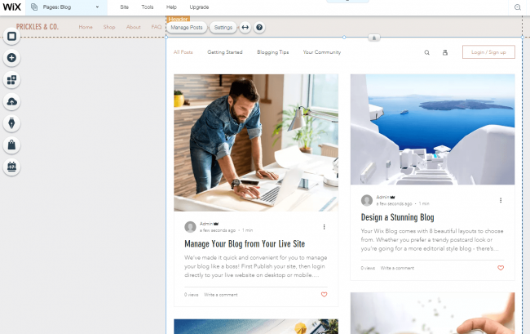
Task: Open the Pages: Blog dropdown
Action: coord(66,7)
